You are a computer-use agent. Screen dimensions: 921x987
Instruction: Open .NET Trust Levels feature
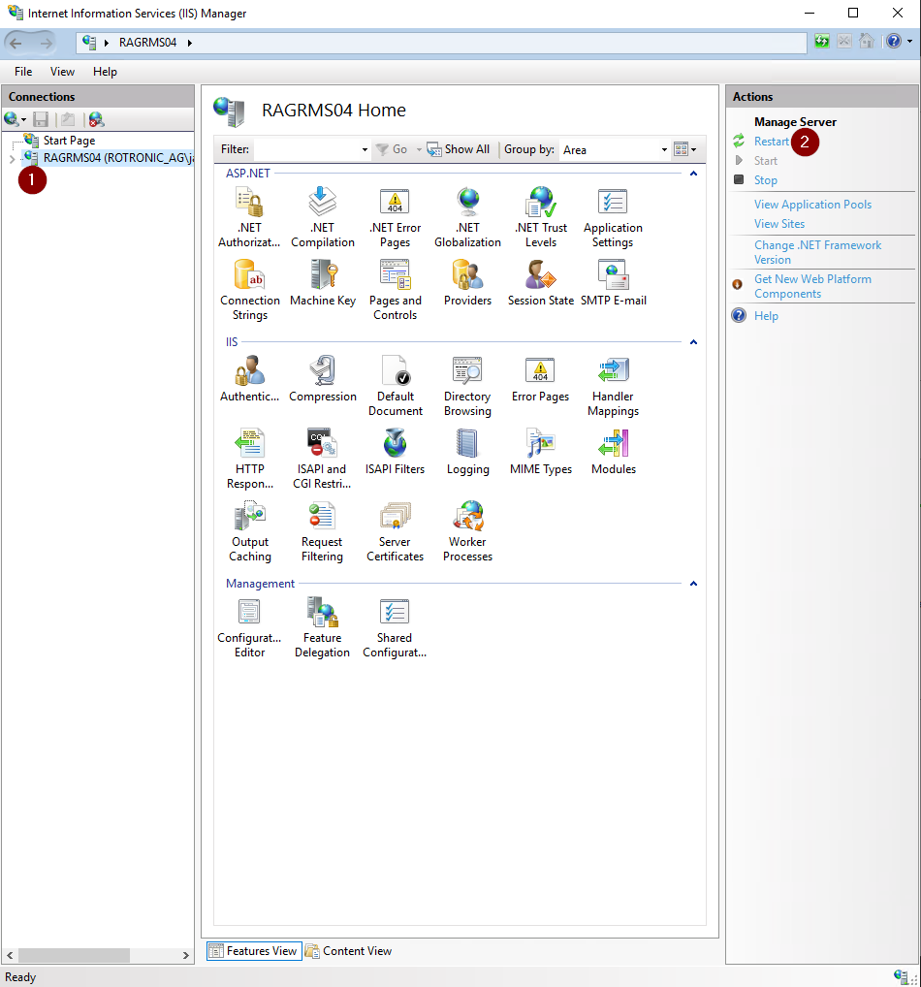click(x=541, y=217)
